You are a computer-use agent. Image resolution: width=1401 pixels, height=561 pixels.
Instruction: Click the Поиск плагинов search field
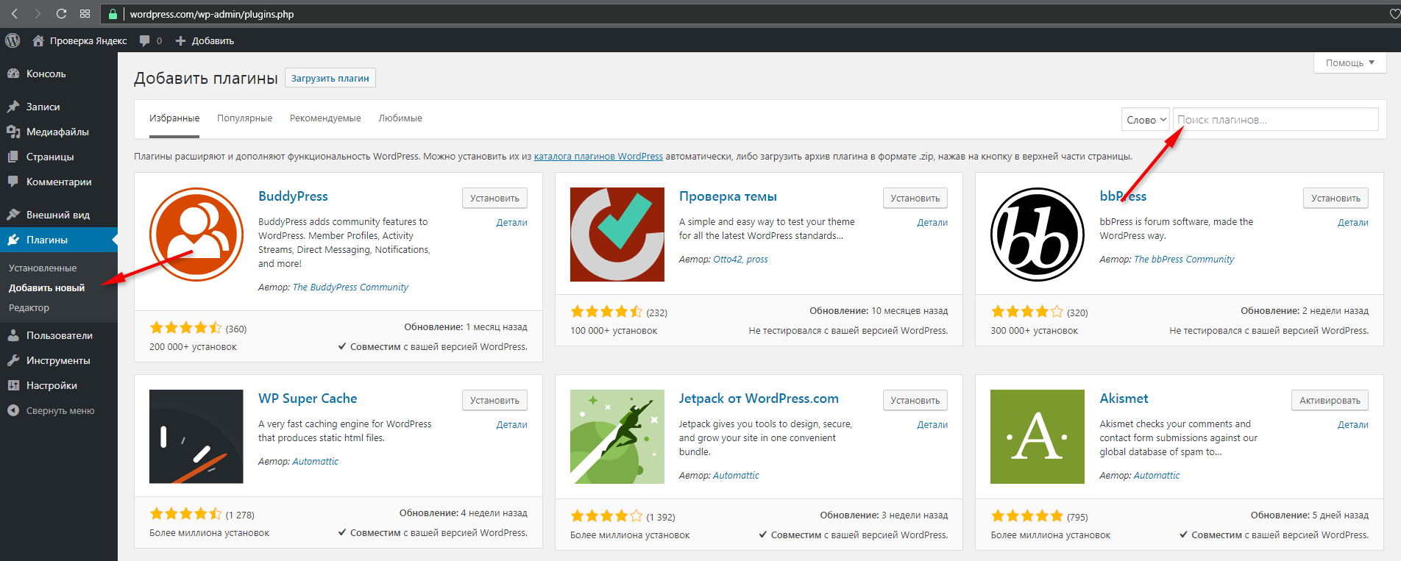coord(1274,120)
